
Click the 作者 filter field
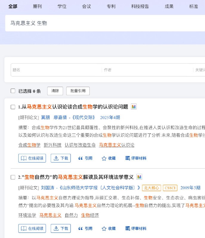pyautogui.click(x=147, y=70)
